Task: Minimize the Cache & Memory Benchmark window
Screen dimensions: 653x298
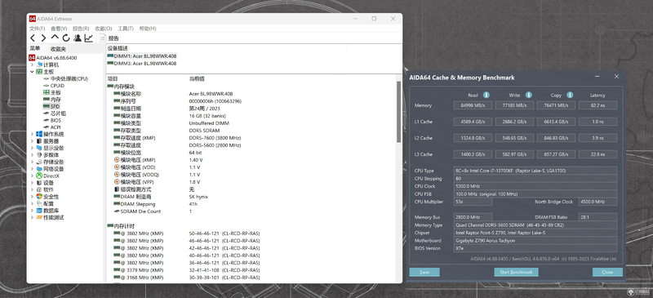Action: (597, 77)
